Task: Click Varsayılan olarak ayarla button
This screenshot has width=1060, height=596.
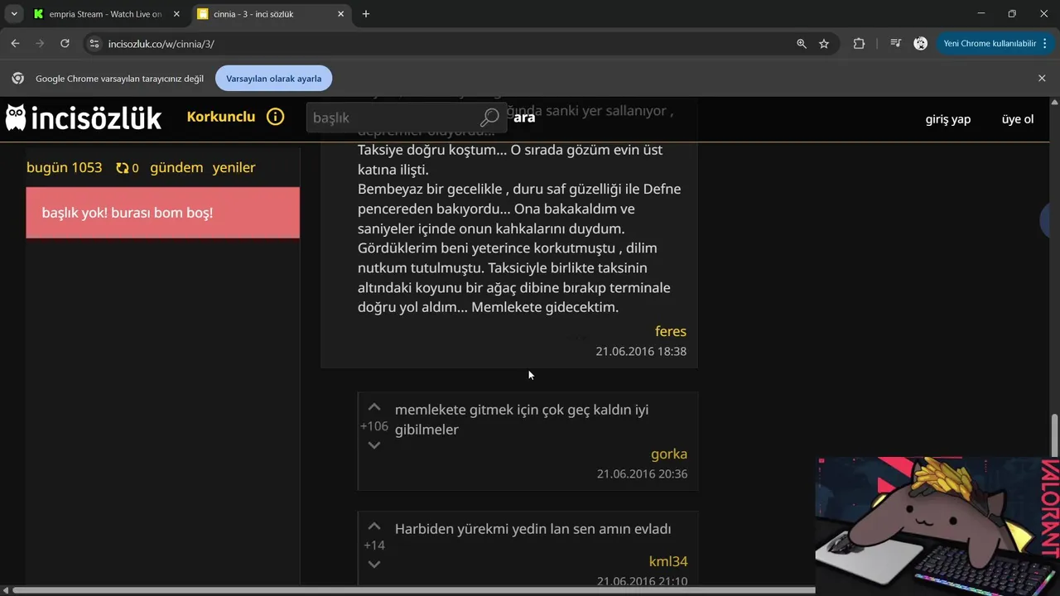Action: tap(273, 79)
